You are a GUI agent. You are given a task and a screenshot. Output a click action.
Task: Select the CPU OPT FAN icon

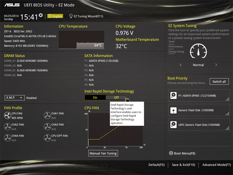pos(47,138)
